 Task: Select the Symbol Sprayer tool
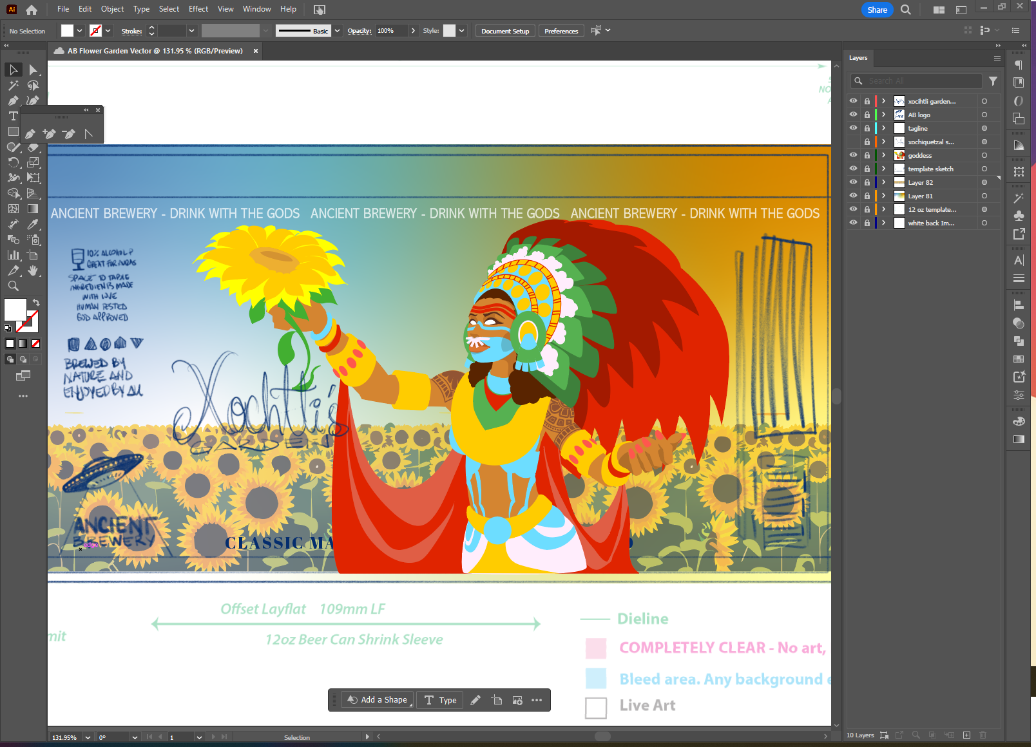point(34,240)
